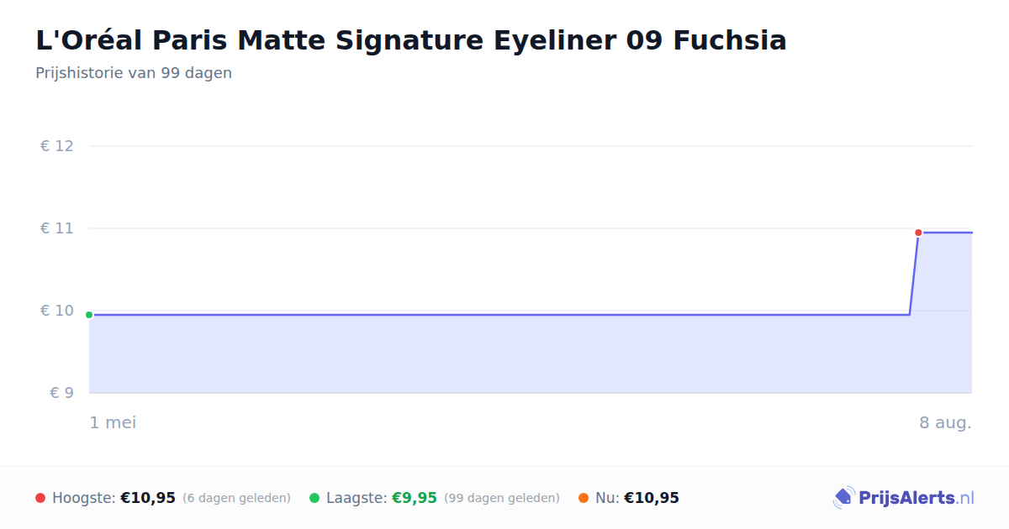Click the € 11 axis label

tap(57, 228)
